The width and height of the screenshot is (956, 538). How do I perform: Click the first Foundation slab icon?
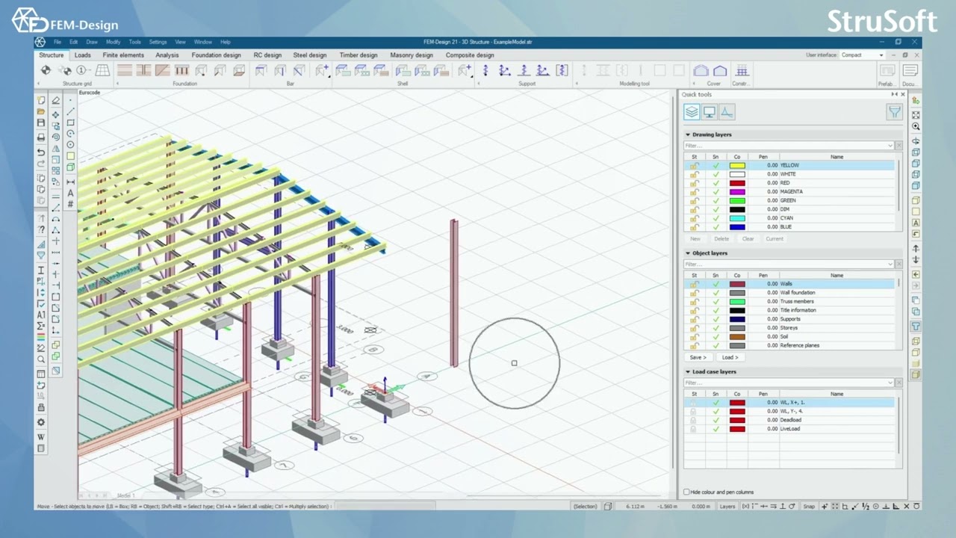(x=125, y=70)
